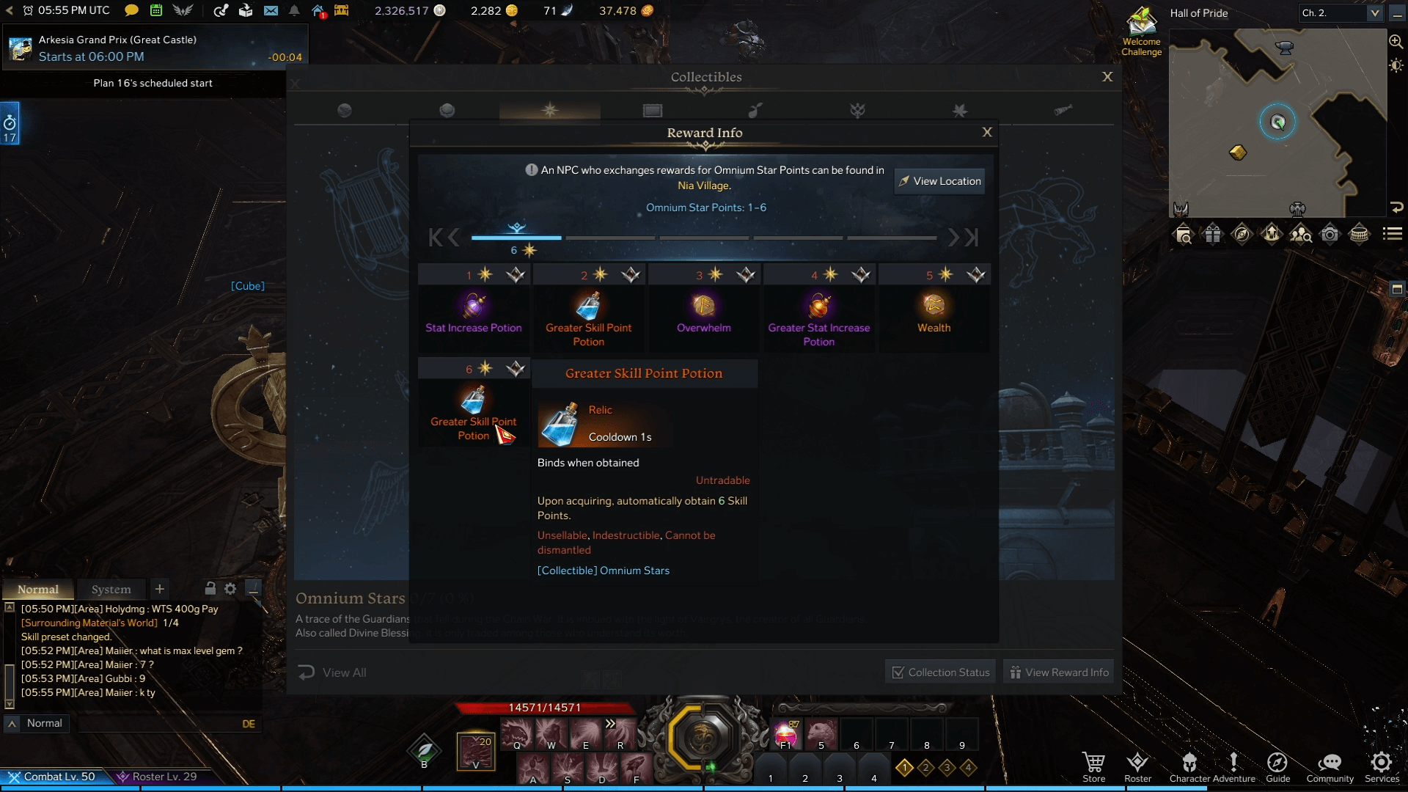Click View Location button for NPC
The width and height of the screenshot is (1408, 792).
click(x=940, y=181)
